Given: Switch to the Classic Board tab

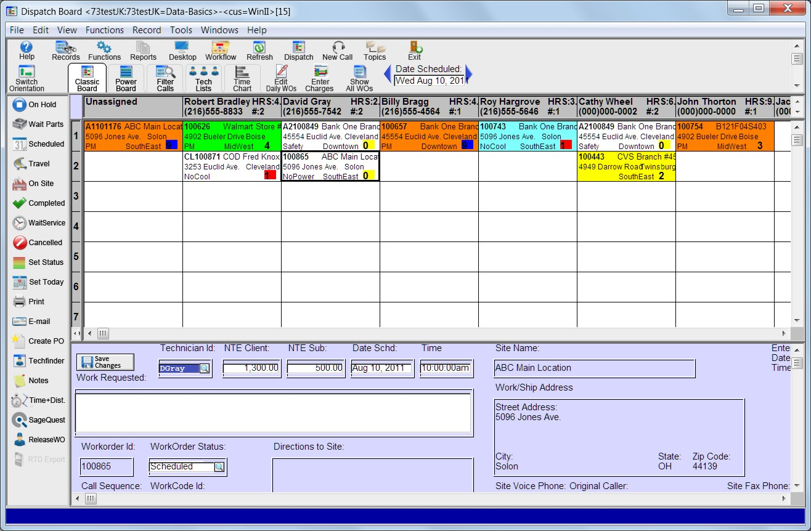Looking at the screenshot, I should [x=86, y=78].
